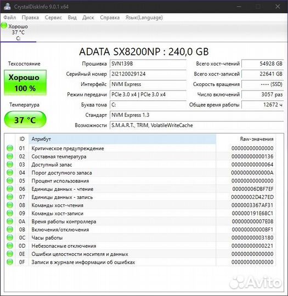Select the Составная температура attribute text
Screen dimensions: 288x296
59,156
